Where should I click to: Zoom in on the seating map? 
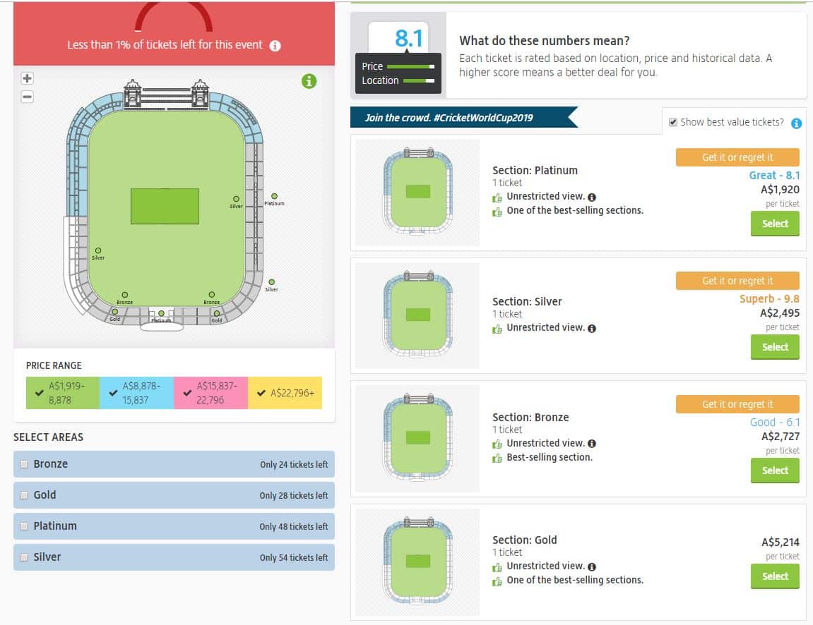click(x=28, y=78)
